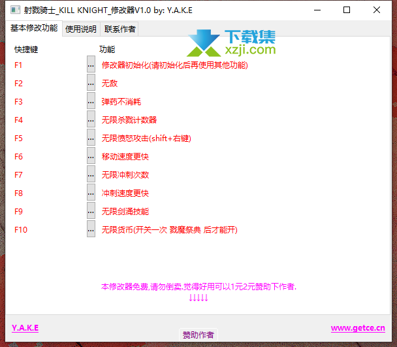
Task: Click the 赞助作者 button
Action: [198, 335]
